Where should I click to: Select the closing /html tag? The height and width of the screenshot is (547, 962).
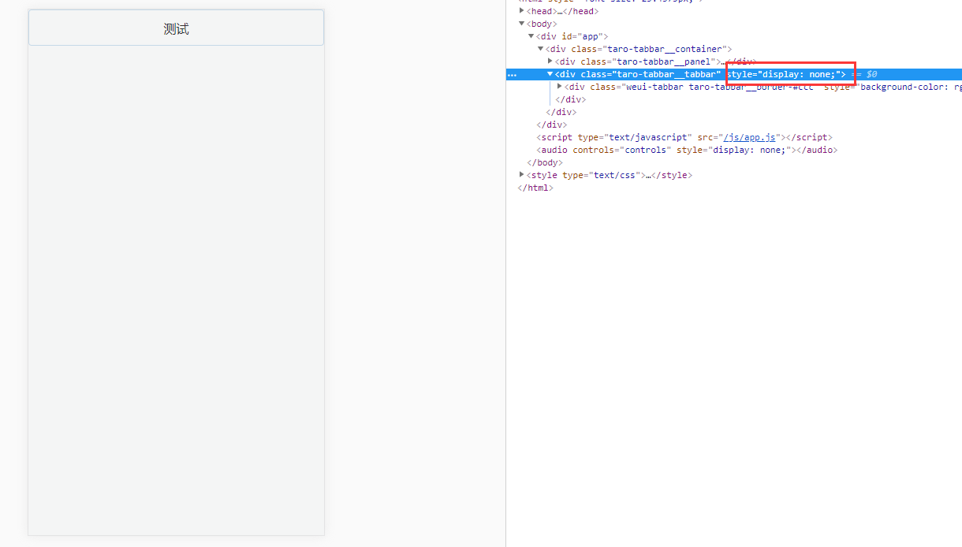click(x=535, y=188)
